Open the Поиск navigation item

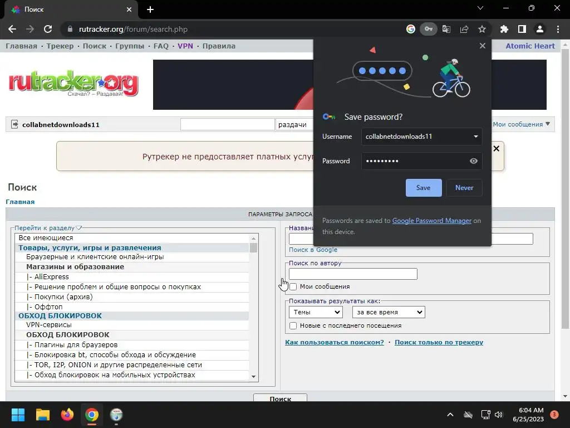coord(95,46)
